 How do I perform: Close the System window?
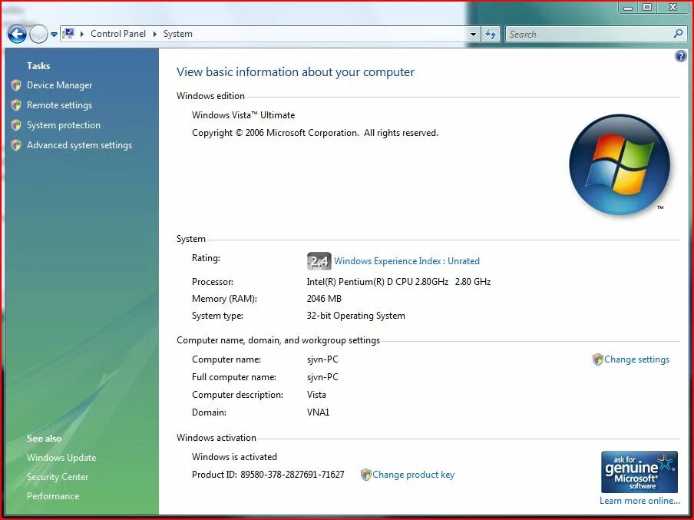[673, 7]
